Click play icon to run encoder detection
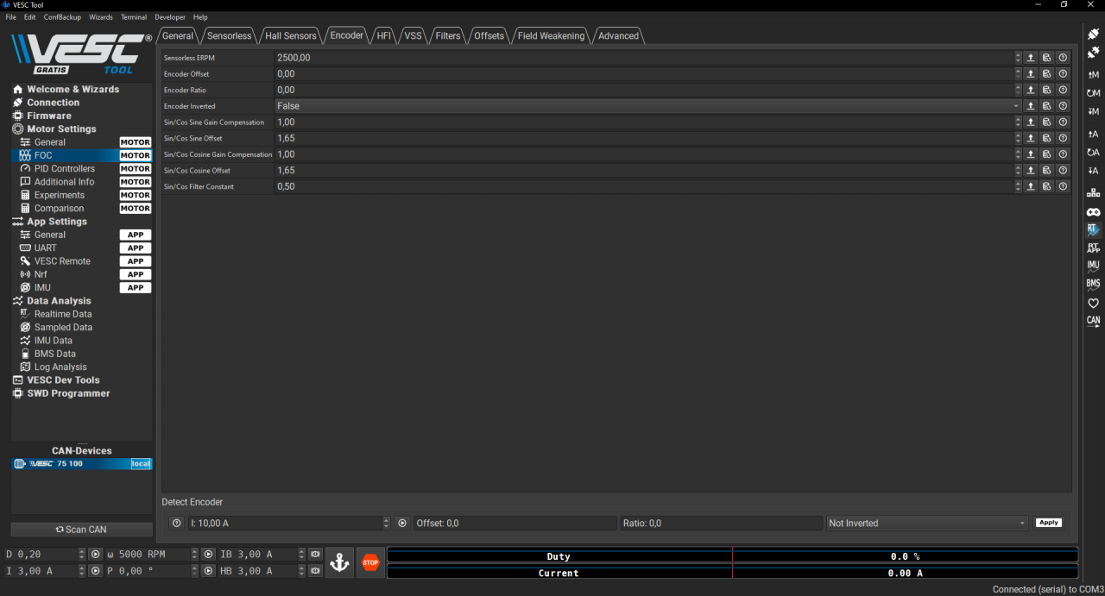The width and height of the screenshot is (1105, 596). click(x=402, y=524)
